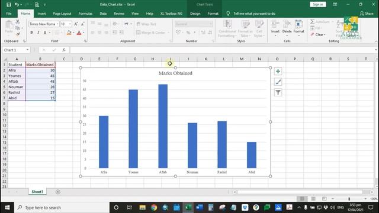Screen dimensions: 379x213
Task: Open the fill color dropdown arrow
Action: [x=73, y=33]
